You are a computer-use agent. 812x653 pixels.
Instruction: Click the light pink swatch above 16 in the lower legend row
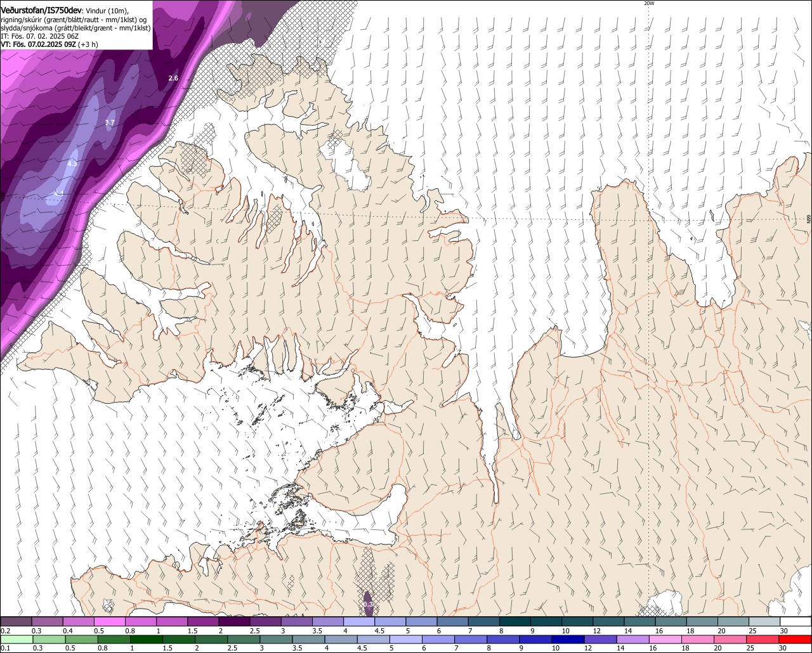665,640
